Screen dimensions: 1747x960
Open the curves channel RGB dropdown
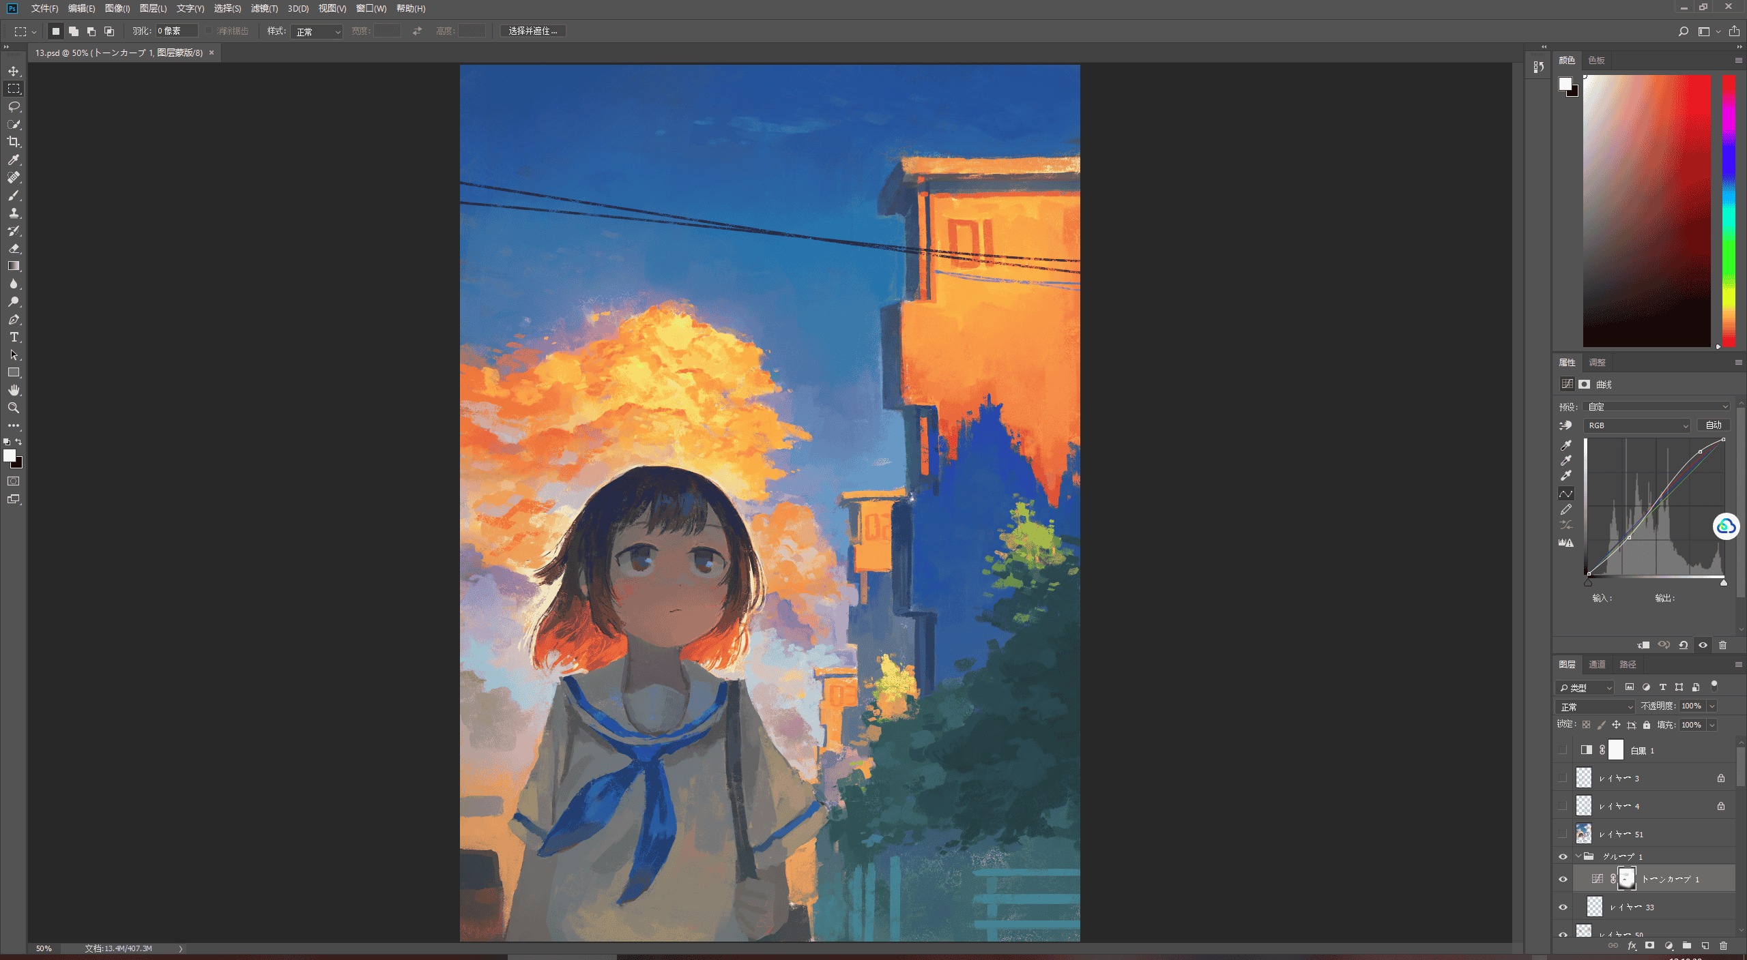(1636, 425)
